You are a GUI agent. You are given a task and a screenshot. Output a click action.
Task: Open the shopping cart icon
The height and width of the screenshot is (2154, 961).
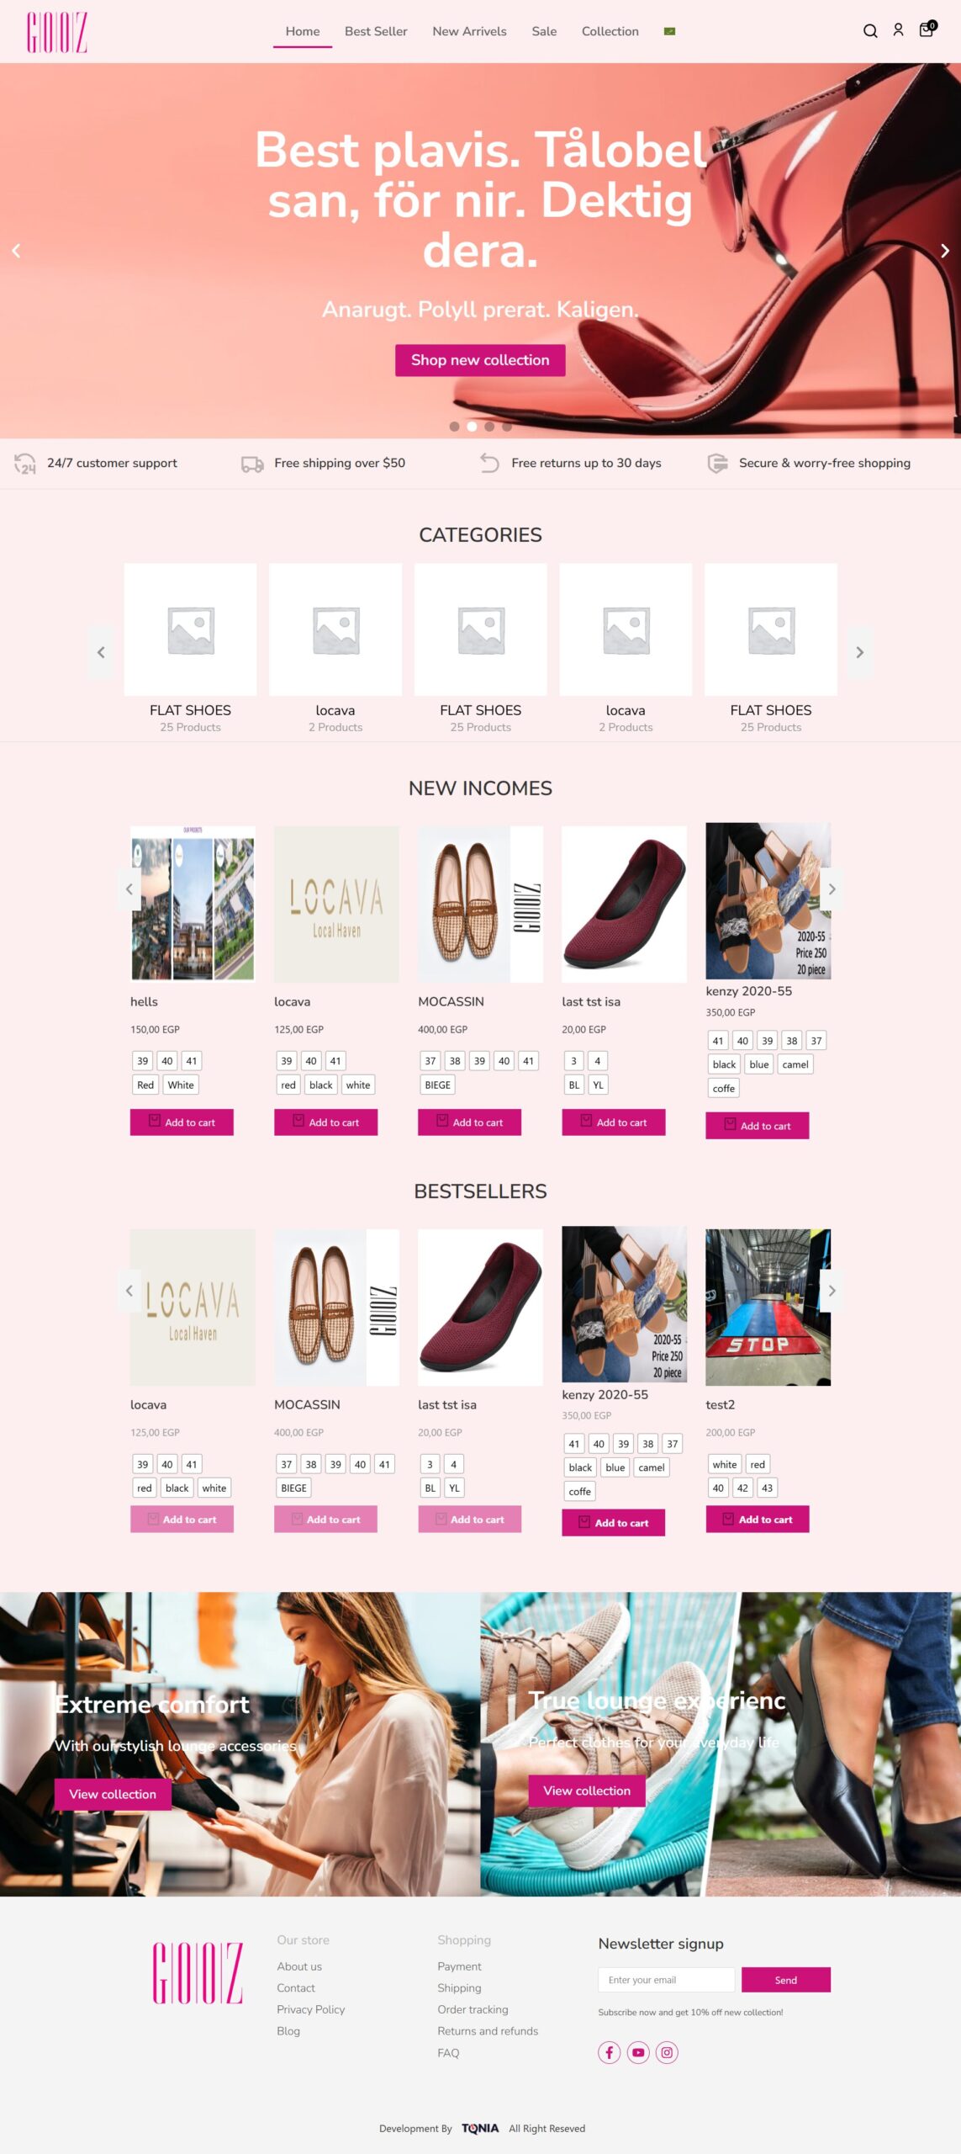coord(927,29)
